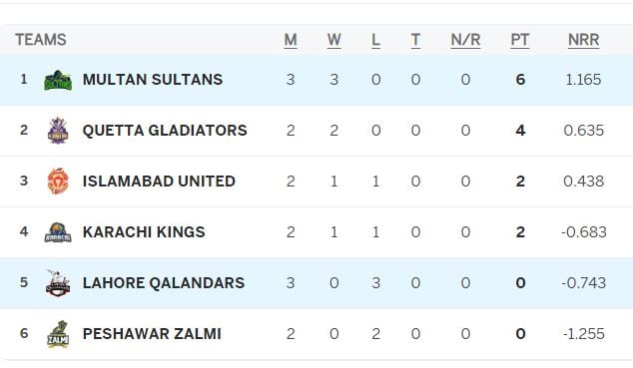Open the MULTAN SULTANS team link
633x368 pixels.
click(153, 80)
